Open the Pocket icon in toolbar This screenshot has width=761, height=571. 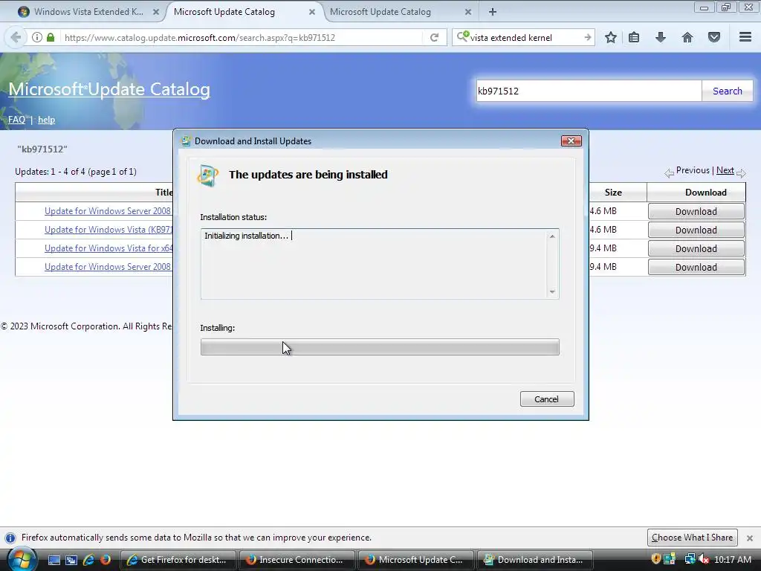(x=714, y=37)
